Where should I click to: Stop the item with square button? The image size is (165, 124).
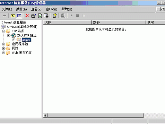coord(77,16)
